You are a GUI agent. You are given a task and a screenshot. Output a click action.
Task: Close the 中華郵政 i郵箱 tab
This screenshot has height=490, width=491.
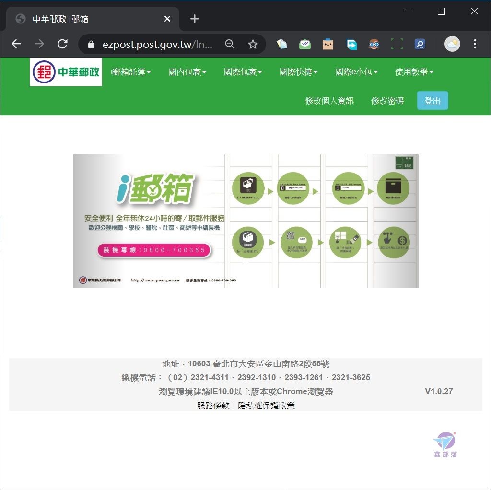167,19
